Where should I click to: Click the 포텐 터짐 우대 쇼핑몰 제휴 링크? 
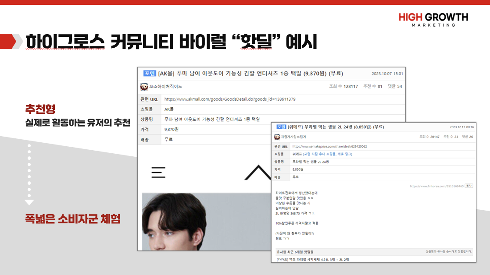click(x=328, y=154)
